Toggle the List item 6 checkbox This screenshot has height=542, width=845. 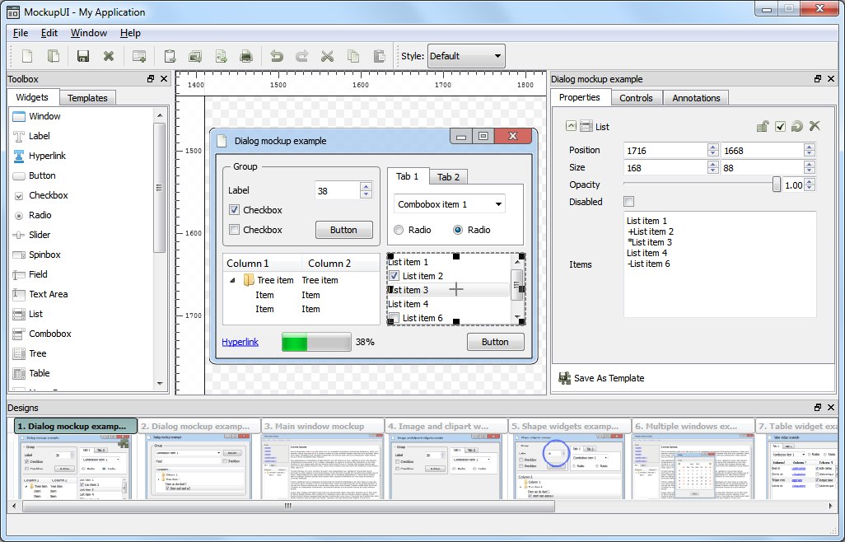coord(394,318)
